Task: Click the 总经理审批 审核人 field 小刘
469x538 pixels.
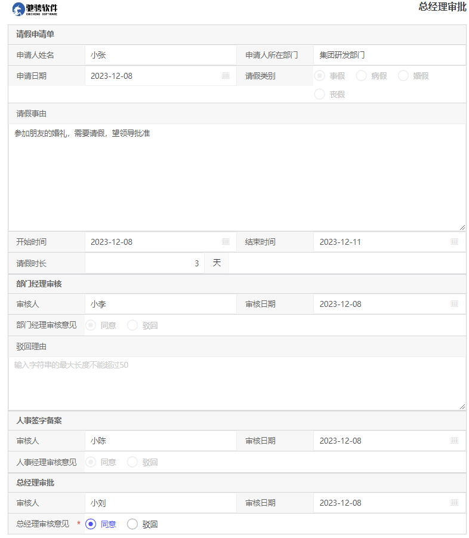Action: click(161, 503)
